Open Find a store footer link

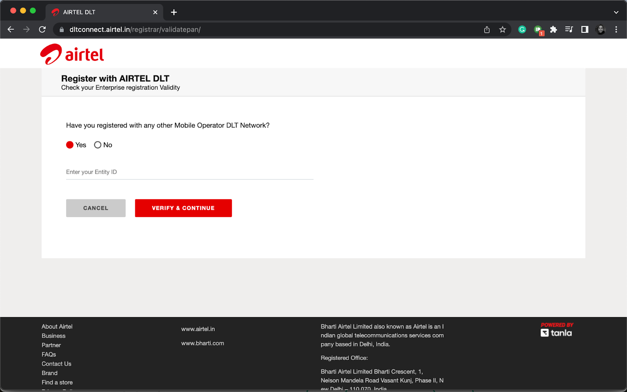57,383
